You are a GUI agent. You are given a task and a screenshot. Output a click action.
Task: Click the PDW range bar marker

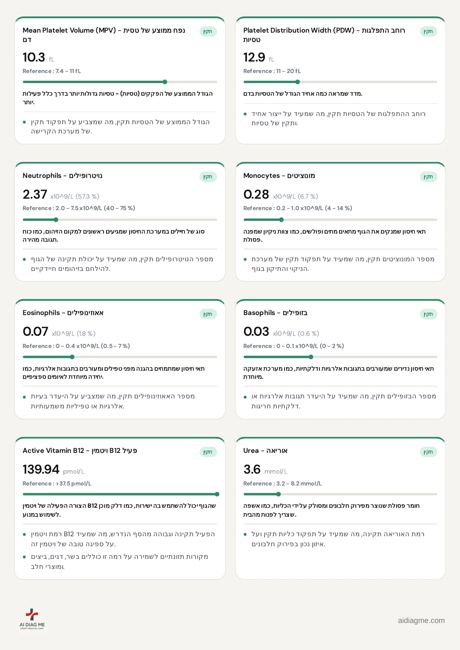pos(298,82)
